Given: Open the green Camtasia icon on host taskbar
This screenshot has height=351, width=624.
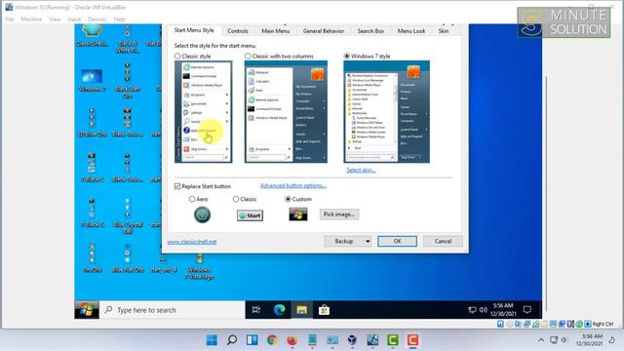Looking at the screenshot, I should tap(392, 340).
